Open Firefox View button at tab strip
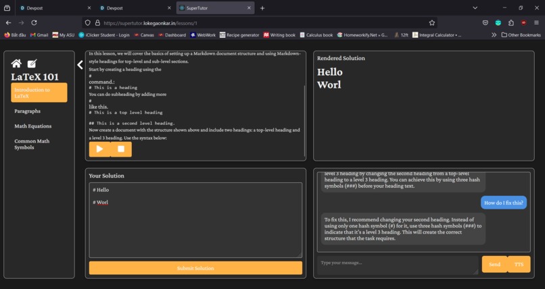Image resolution: width=545 pixels, height=289 pixels. [x=7, y=8]
